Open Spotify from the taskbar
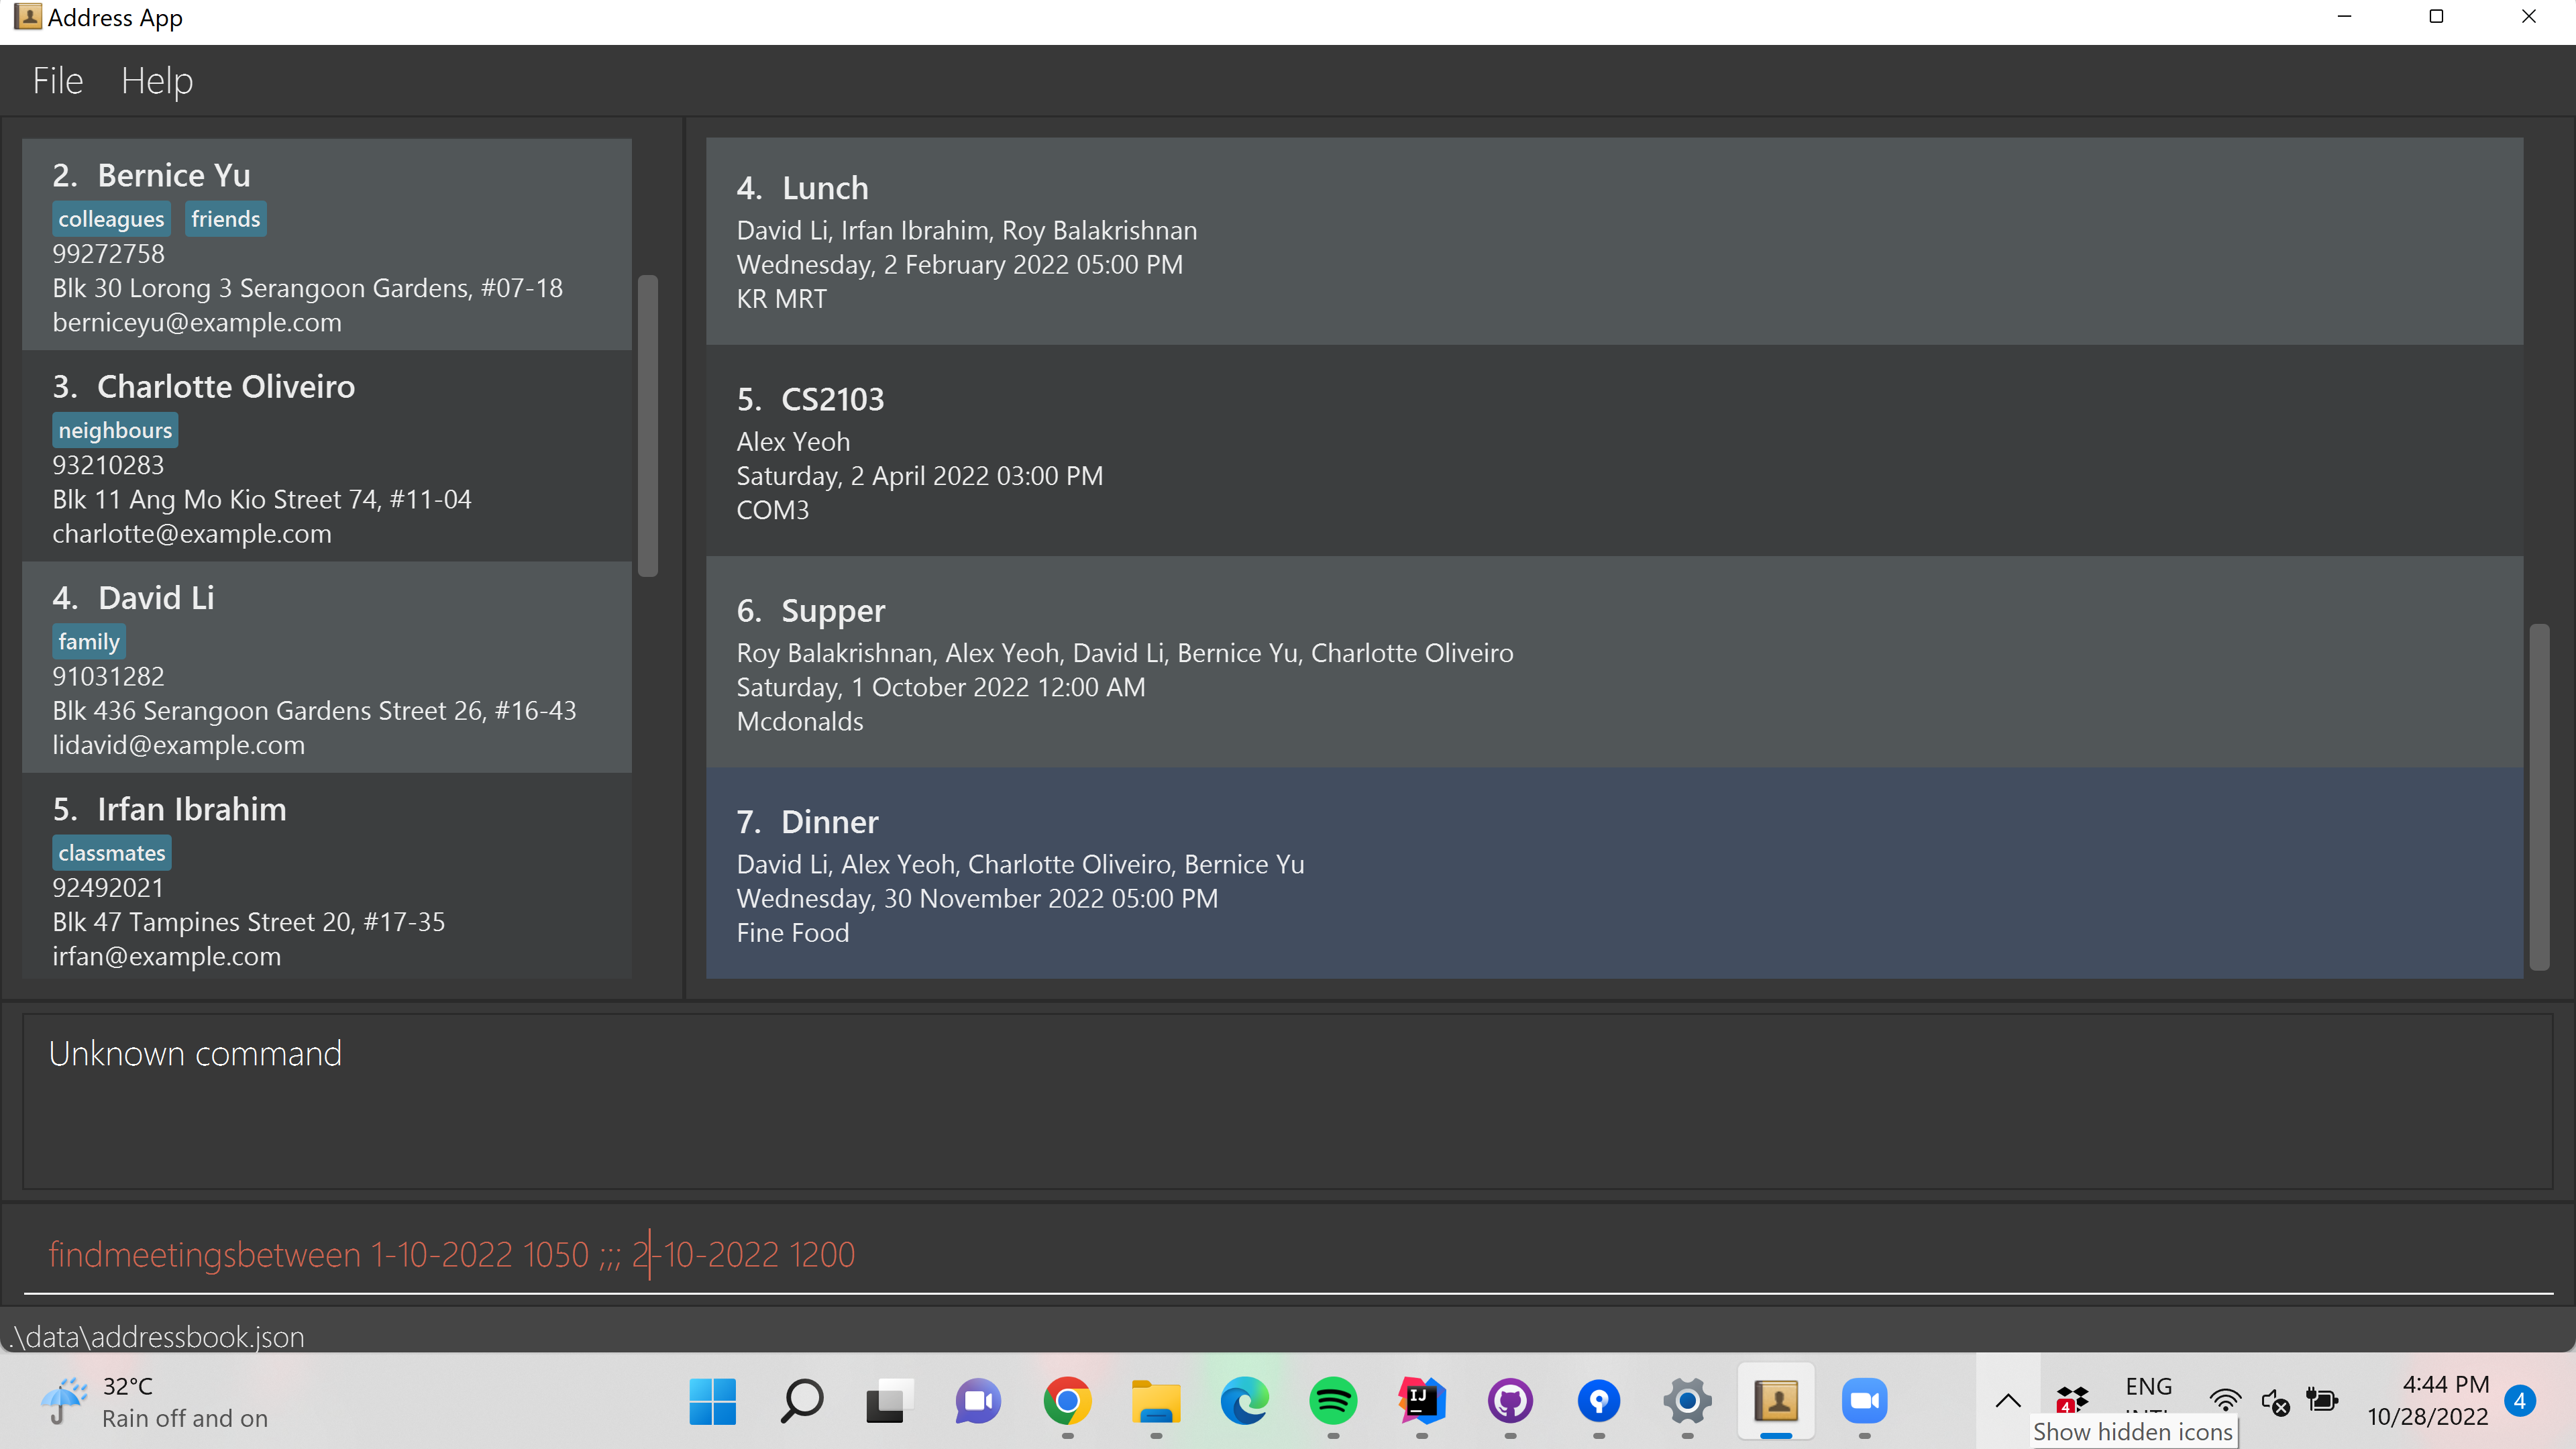Viewport: 2576px width, 1449px height. click(x=1333, y=1401)
